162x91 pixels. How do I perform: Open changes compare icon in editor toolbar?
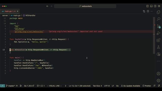pos(144,11)
